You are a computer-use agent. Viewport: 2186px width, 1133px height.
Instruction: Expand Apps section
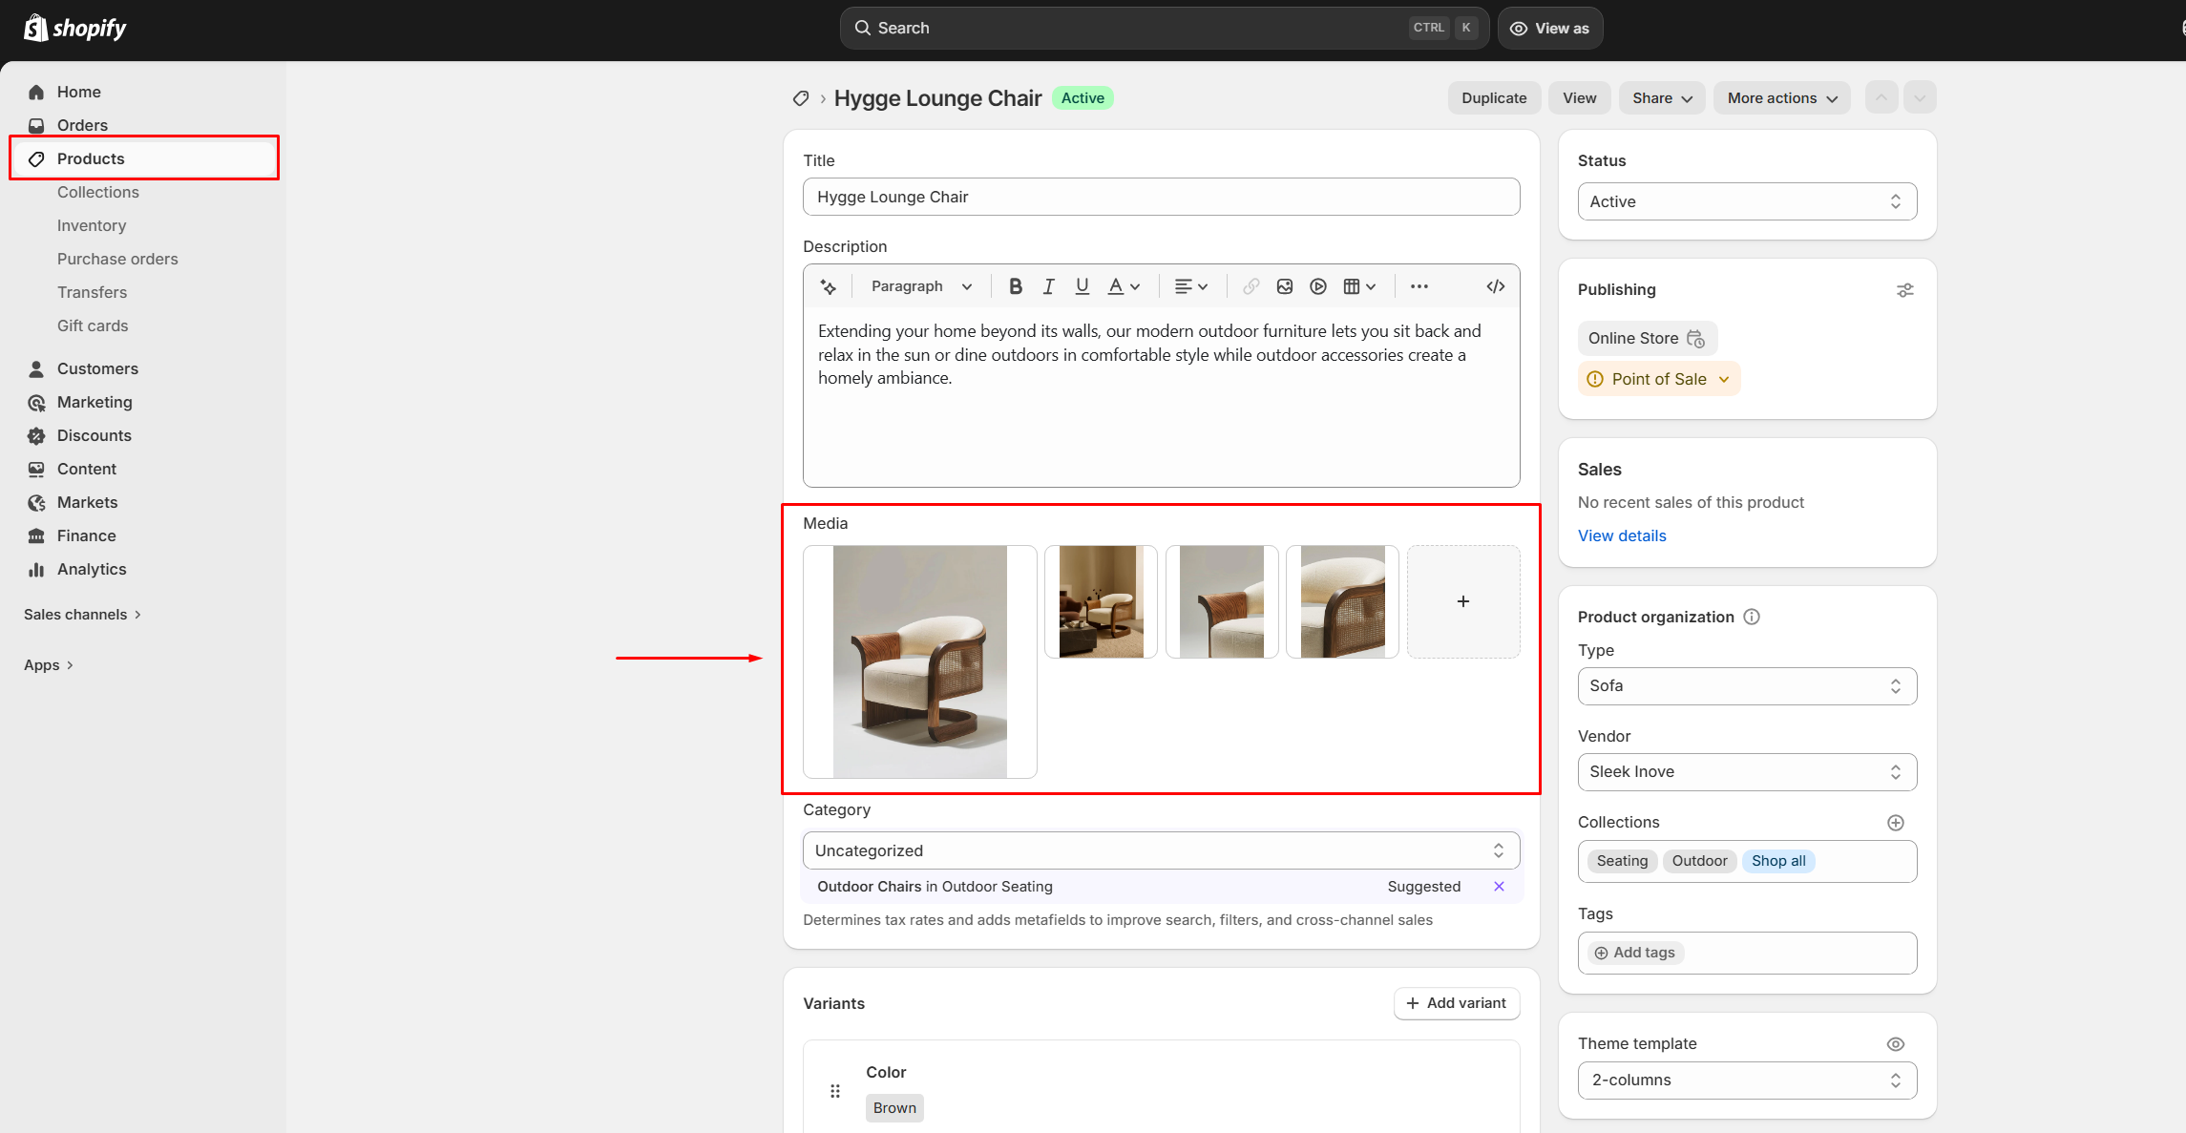[x=49, y=665]
